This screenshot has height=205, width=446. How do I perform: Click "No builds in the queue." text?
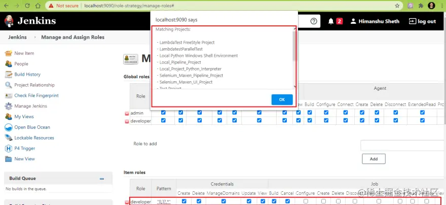(x=26, y=189)
